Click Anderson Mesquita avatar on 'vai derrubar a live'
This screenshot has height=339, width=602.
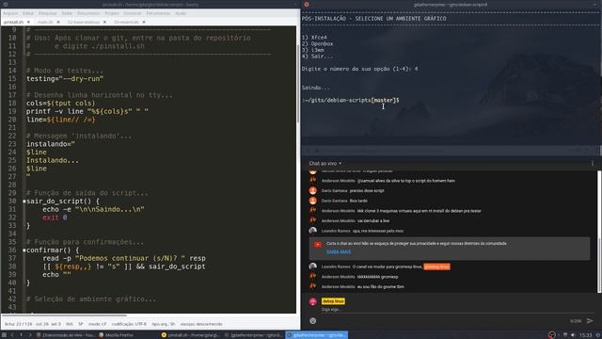[x=313, y=220]
